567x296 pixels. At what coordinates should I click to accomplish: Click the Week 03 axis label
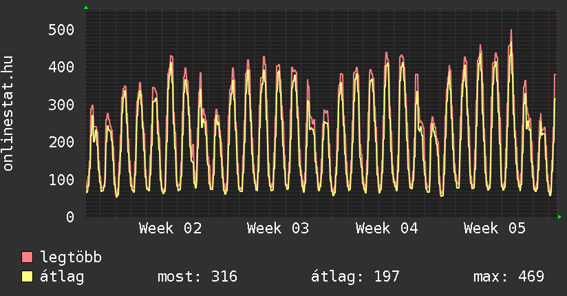pyautogui.click(x=278, y=229)
